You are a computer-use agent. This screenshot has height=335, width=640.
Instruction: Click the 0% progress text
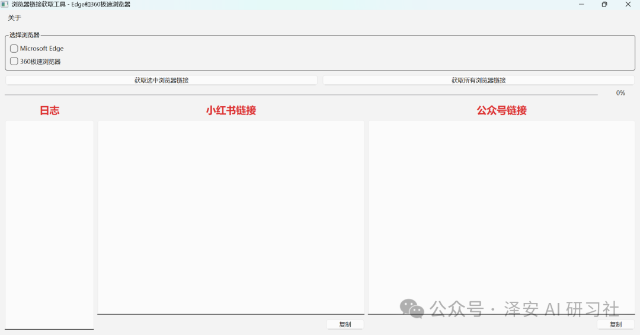click(620, 93)
